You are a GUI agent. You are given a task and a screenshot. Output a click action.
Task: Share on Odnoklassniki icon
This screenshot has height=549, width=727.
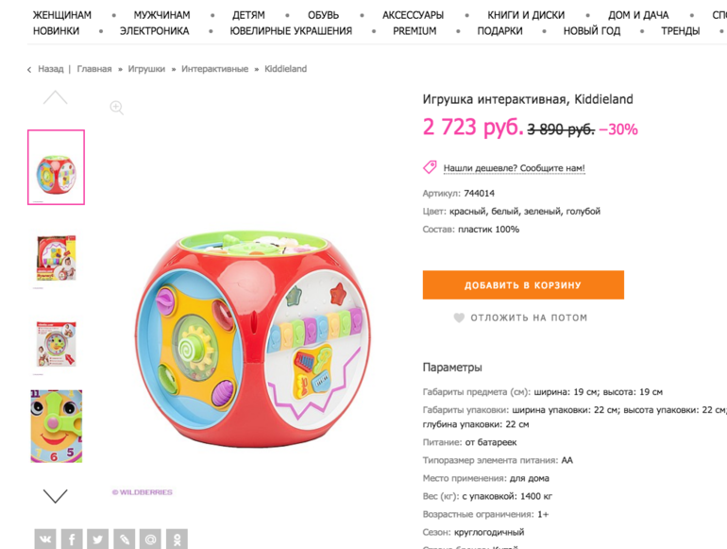(x=177, y=539)
